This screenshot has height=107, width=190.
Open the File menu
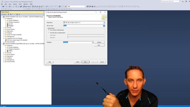(x=2, y=4)
